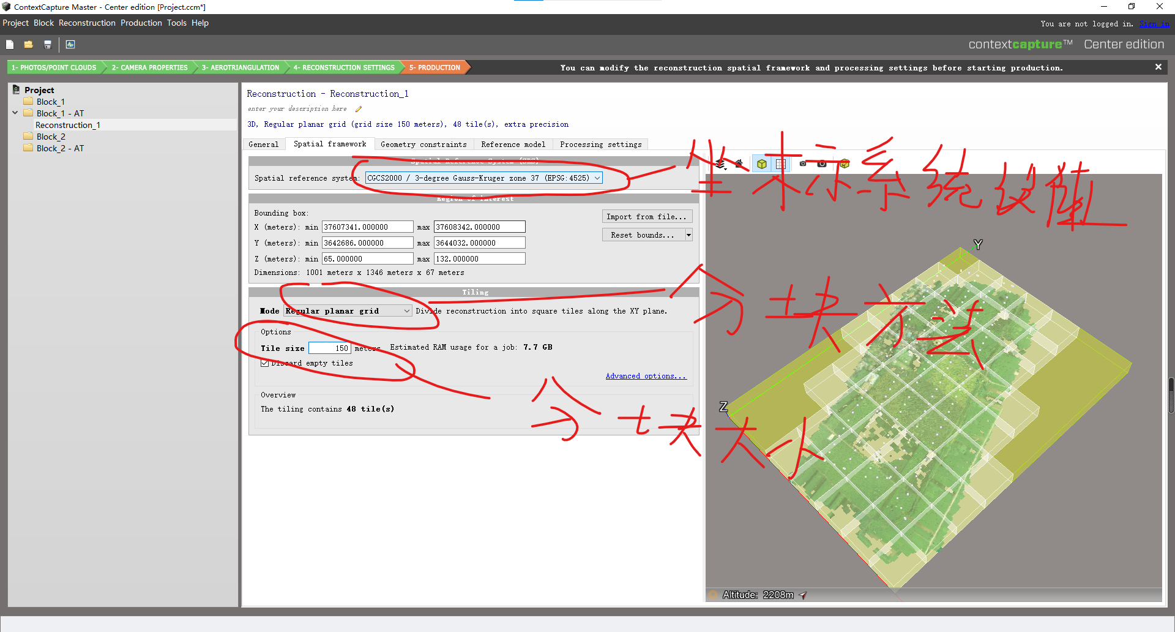Switch to the Processing settings tab

[600, 144]
